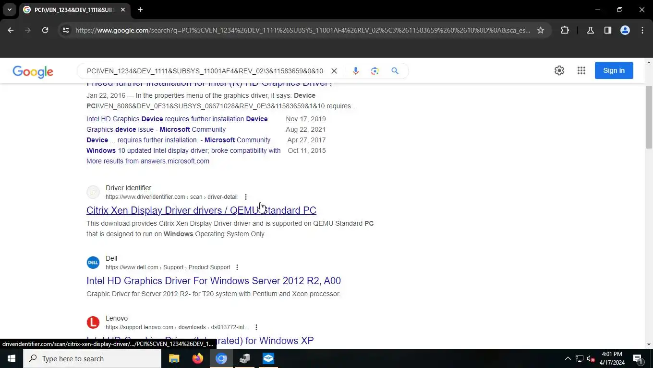Click the page vertical scrollbar thumb
The width and height of the screenshot is (653, 368).
point(649,117)
